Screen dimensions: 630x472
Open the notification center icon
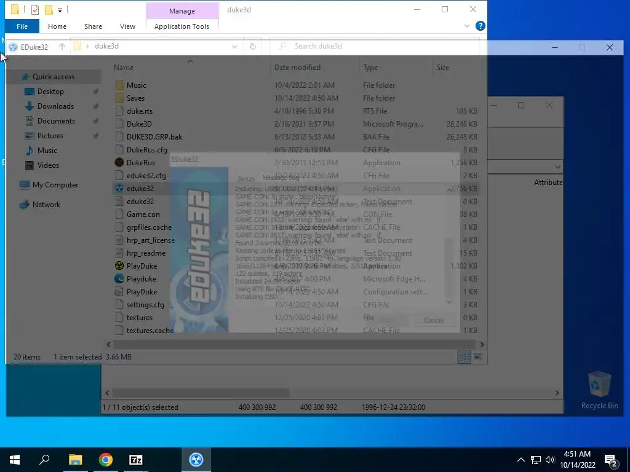click(x=611, y=460)
